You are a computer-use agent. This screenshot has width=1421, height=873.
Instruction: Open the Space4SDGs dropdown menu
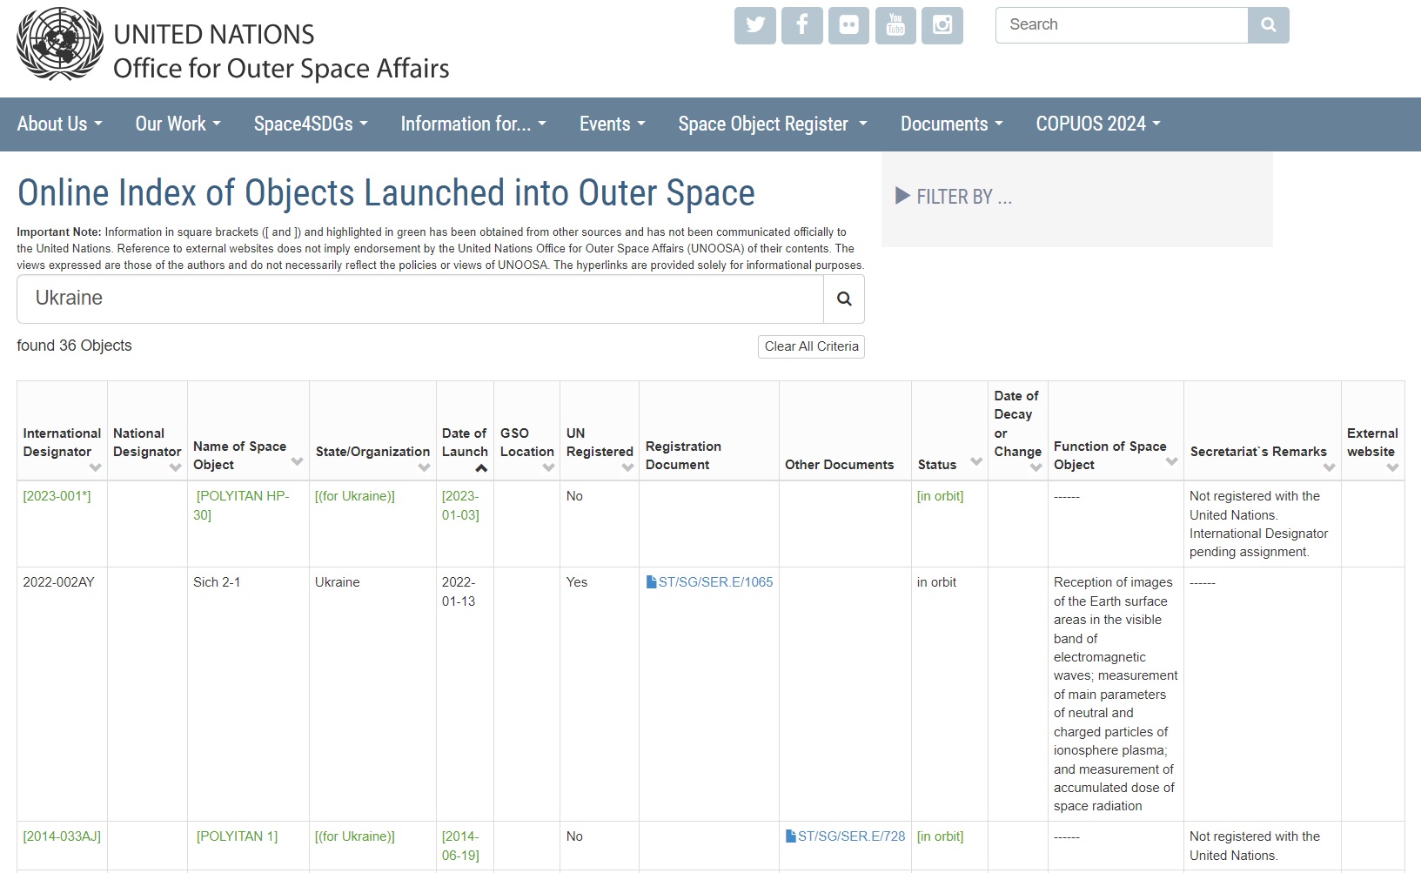[x=311, y=124]
